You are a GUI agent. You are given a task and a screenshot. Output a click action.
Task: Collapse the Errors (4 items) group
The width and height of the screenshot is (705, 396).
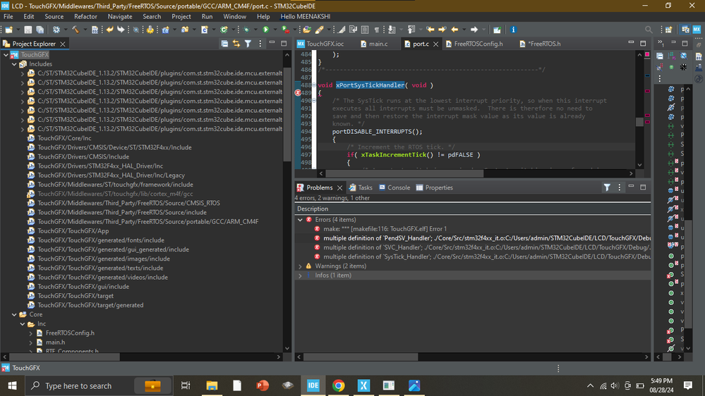(301, 220)
